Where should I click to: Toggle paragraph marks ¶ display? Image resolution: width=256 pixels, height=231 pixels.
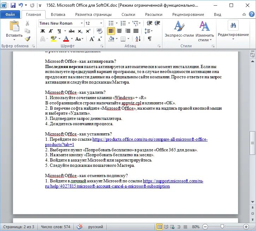[150, 39]
